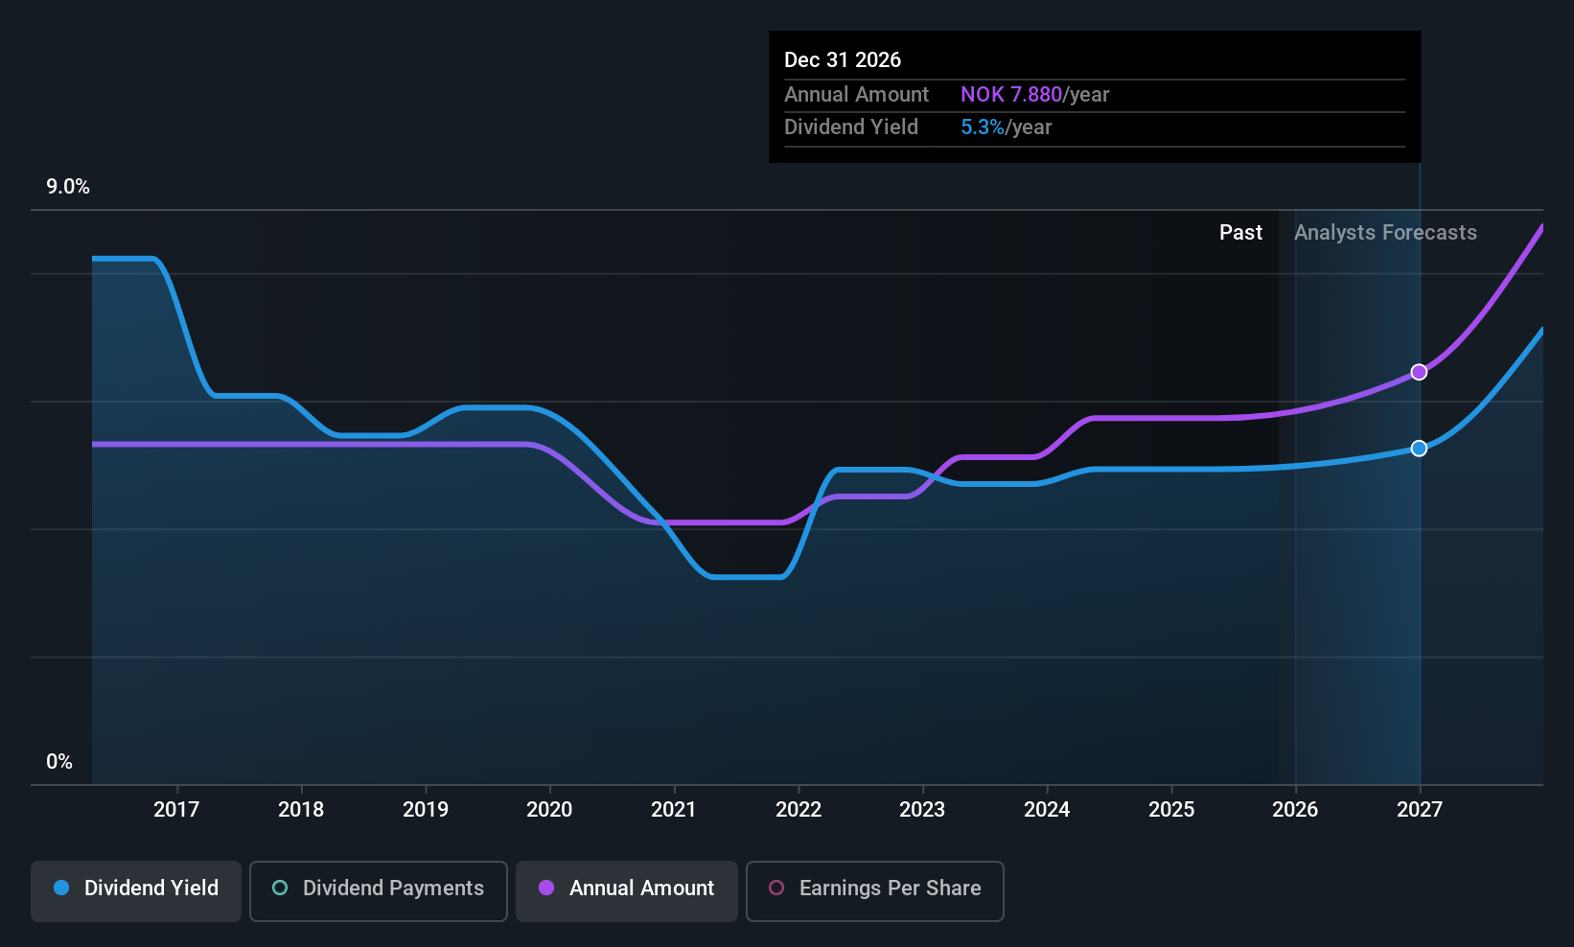This screenshot has height=947, width=1574.
Task: Click the pink Earnings Per Share circle
Action: pyautogui.click(x=776, y=889)
